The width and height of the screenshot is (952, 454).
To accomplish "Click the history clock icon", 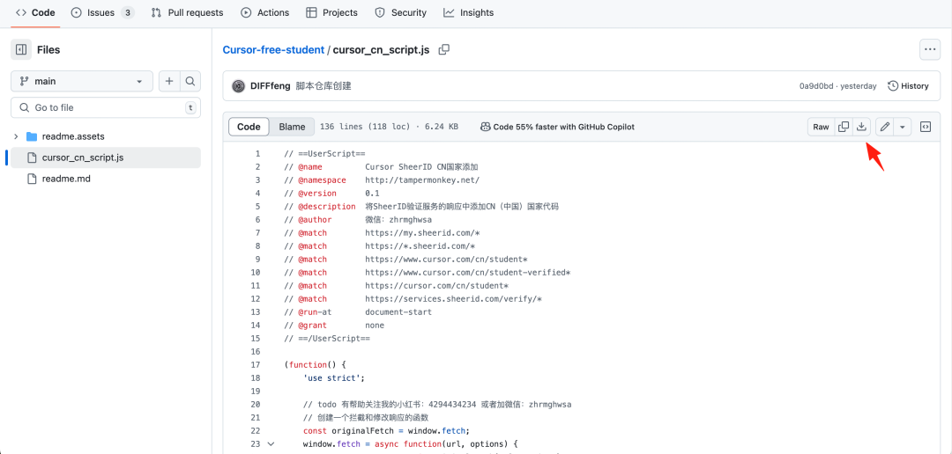I will [x=892, y=86].
